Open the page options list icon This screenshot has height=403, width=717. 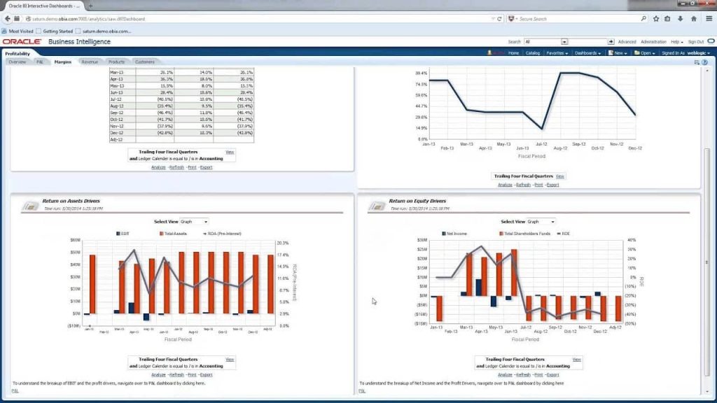pos(697,62)
